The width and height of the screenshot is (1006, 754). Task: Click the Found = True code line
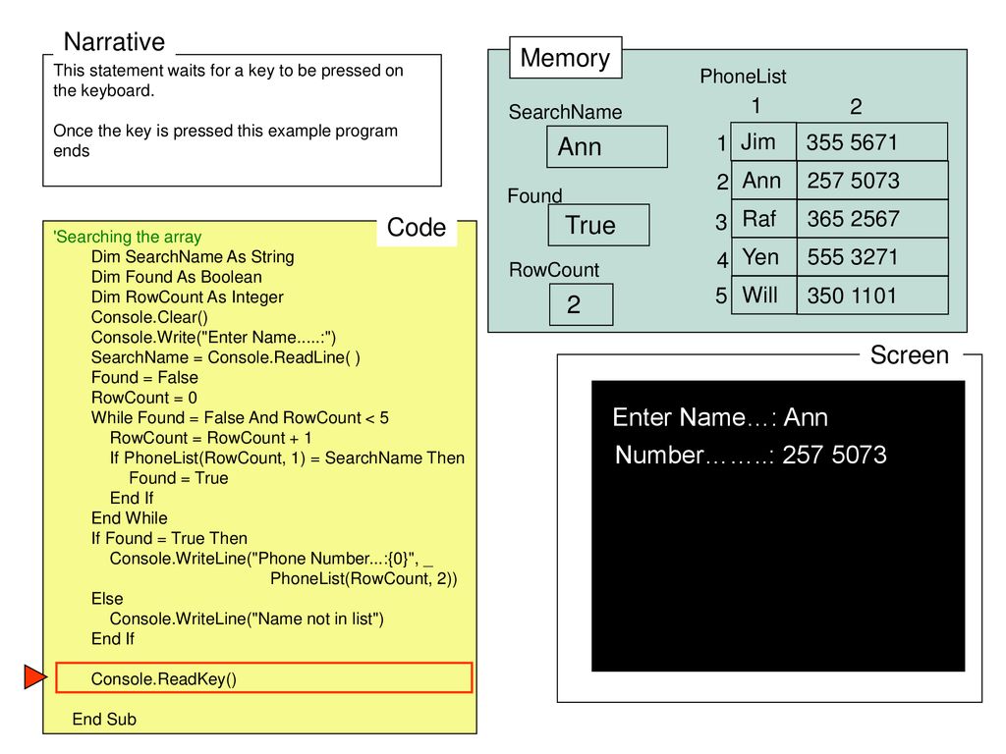tap(179, 478)
